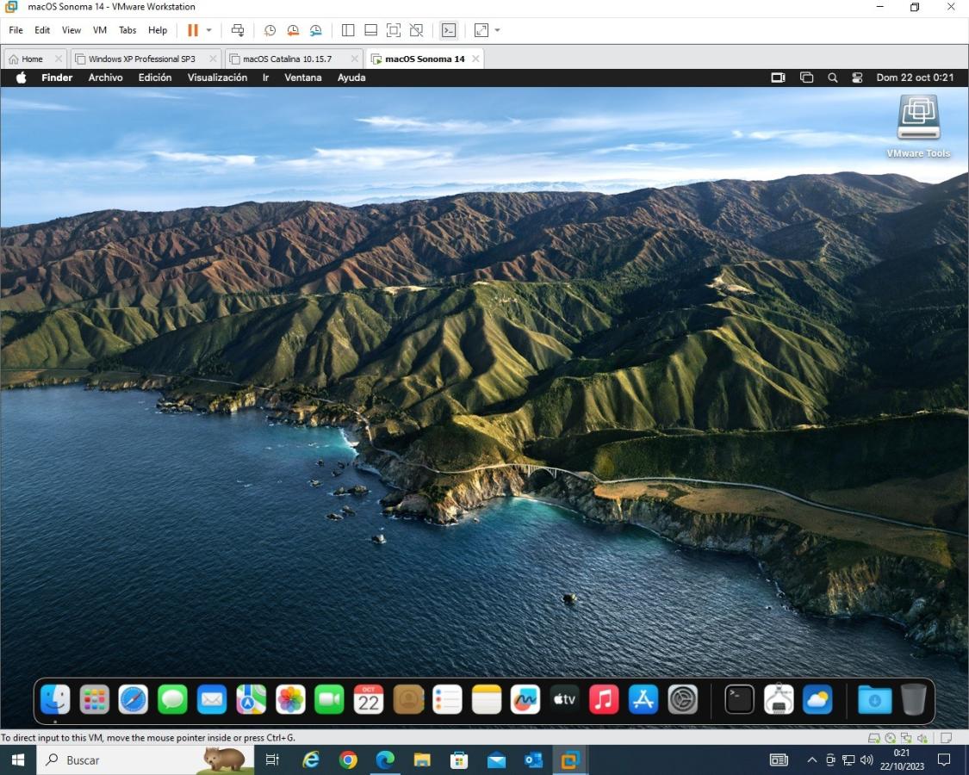Send Ctrl+Alt+Del to the VM

[238, 30]
